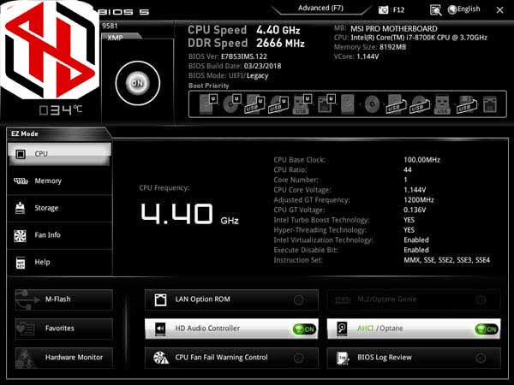Click the CPU temperature readout 034°C
The image size is (514, 385).
pos(60,110)
